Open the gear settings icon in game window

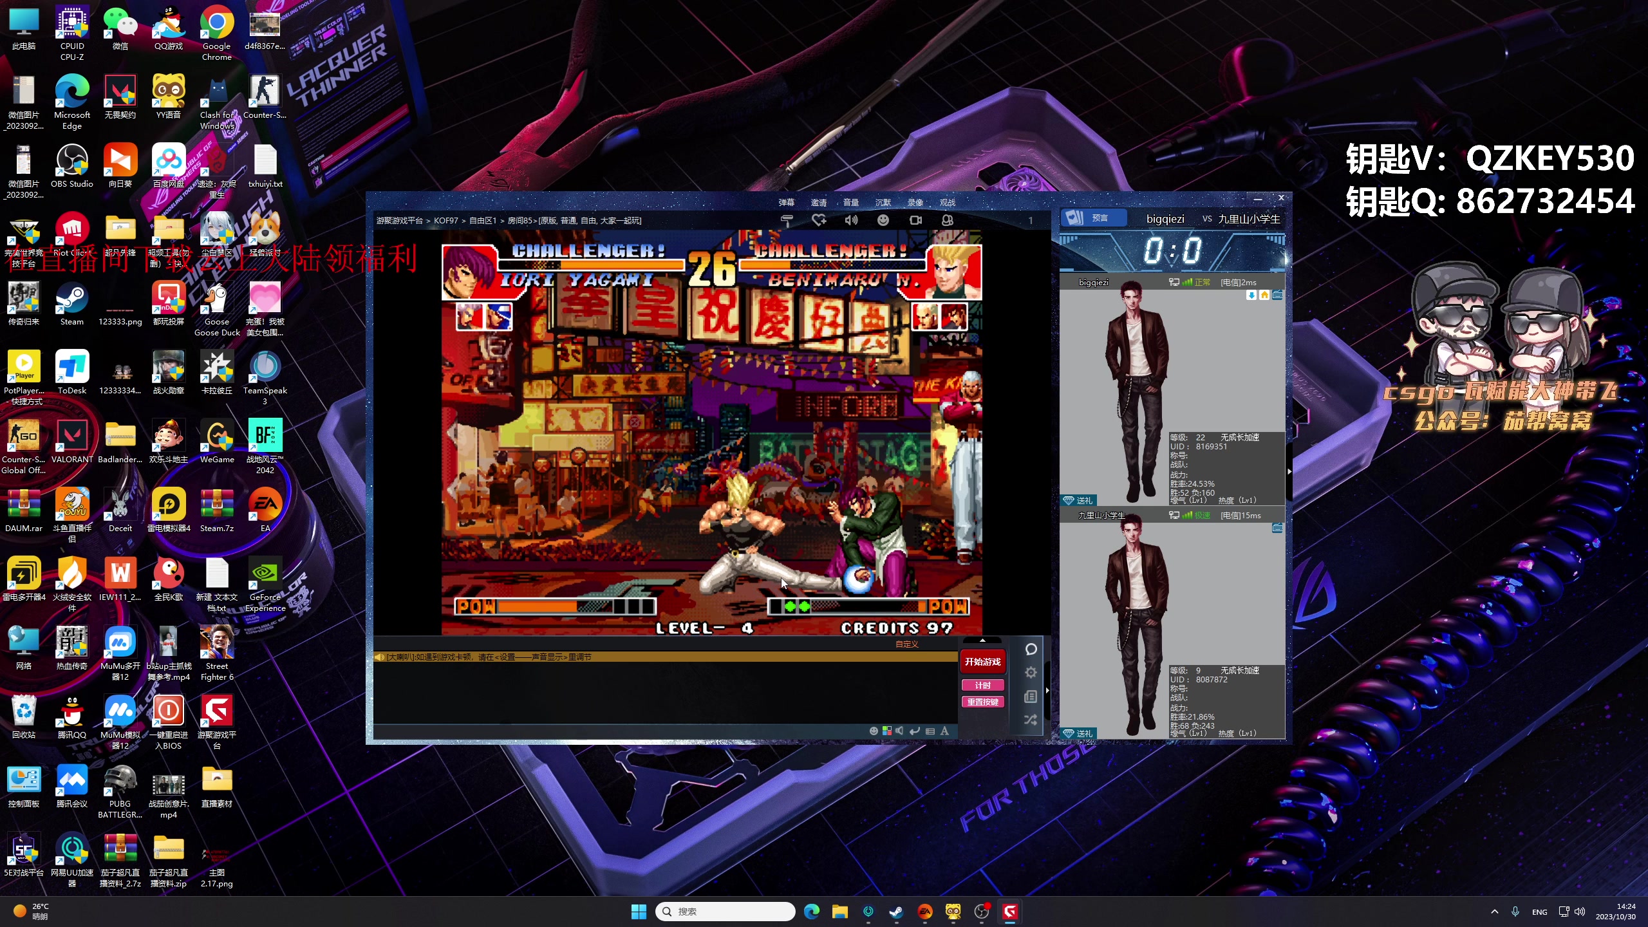pos(1031,673)
